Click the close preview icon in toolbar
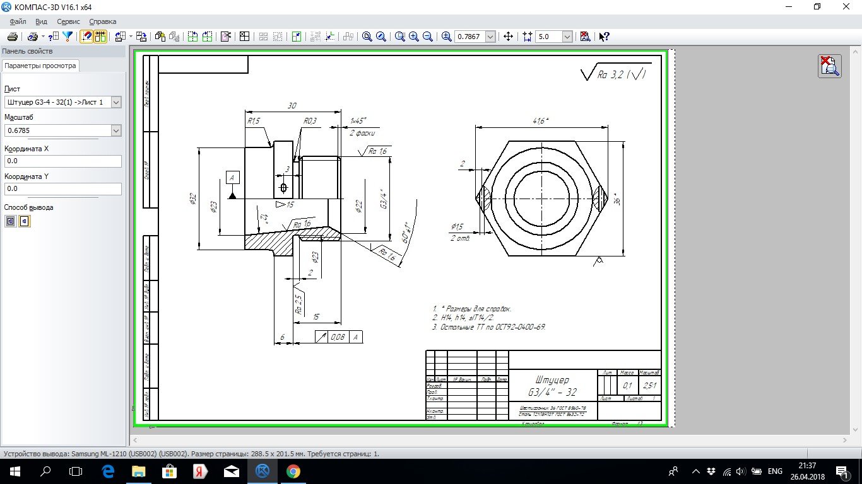 (585, 37)
